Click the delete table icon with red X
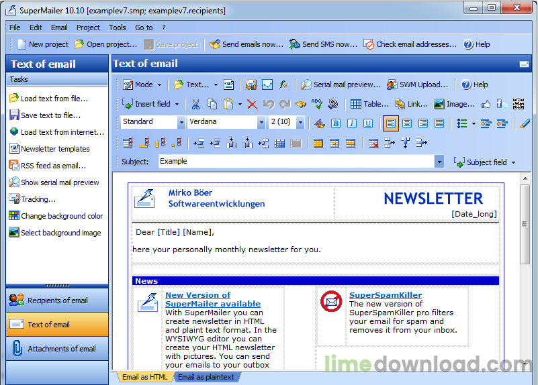This screenshot has width=538, height=385. click(x=373, y=143)
